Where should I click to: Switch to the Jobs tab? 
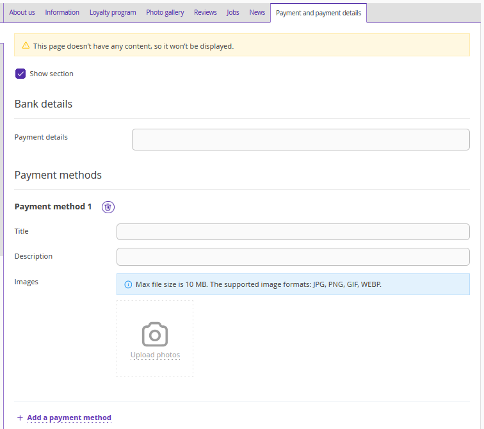233,12
